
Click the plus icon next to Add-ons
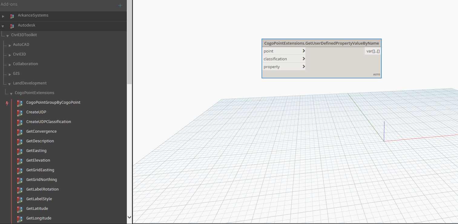coord(120,5)
